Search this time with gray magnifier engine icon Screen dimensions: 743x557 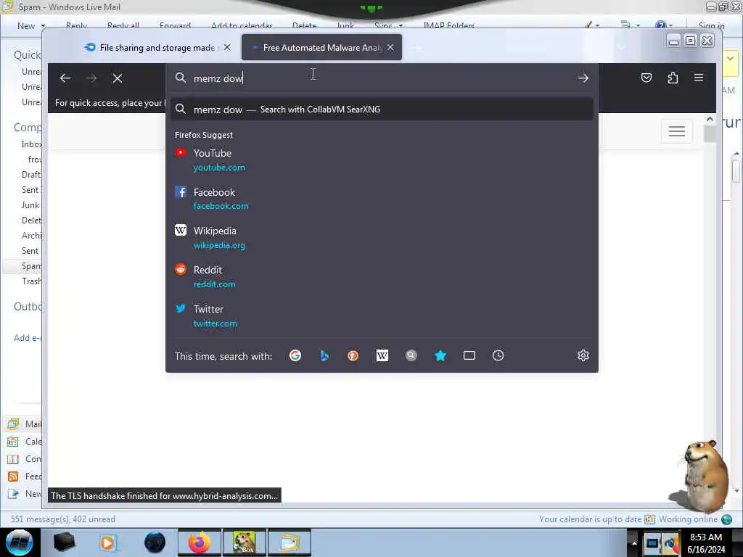tap(411, 355)
